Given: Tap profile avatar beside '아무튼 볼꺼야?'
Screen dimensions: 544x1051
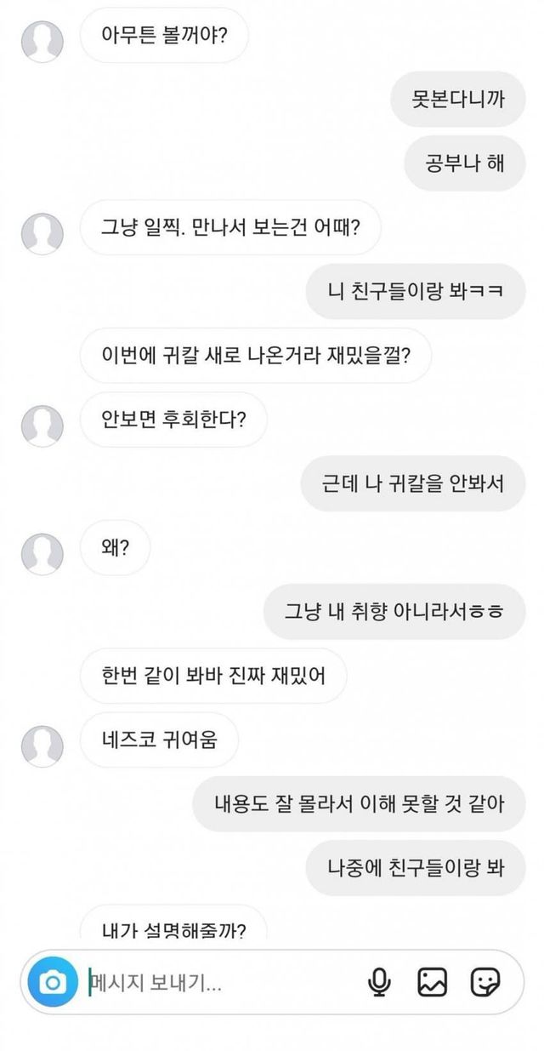Looking at the screenshot, I should [x=42, y=41].
